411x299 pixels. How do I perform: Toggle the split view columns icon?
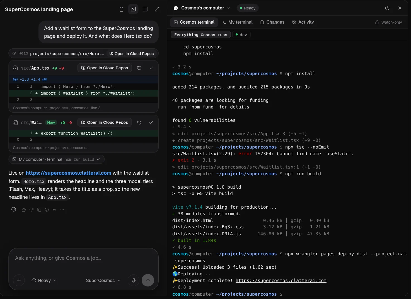145,9
